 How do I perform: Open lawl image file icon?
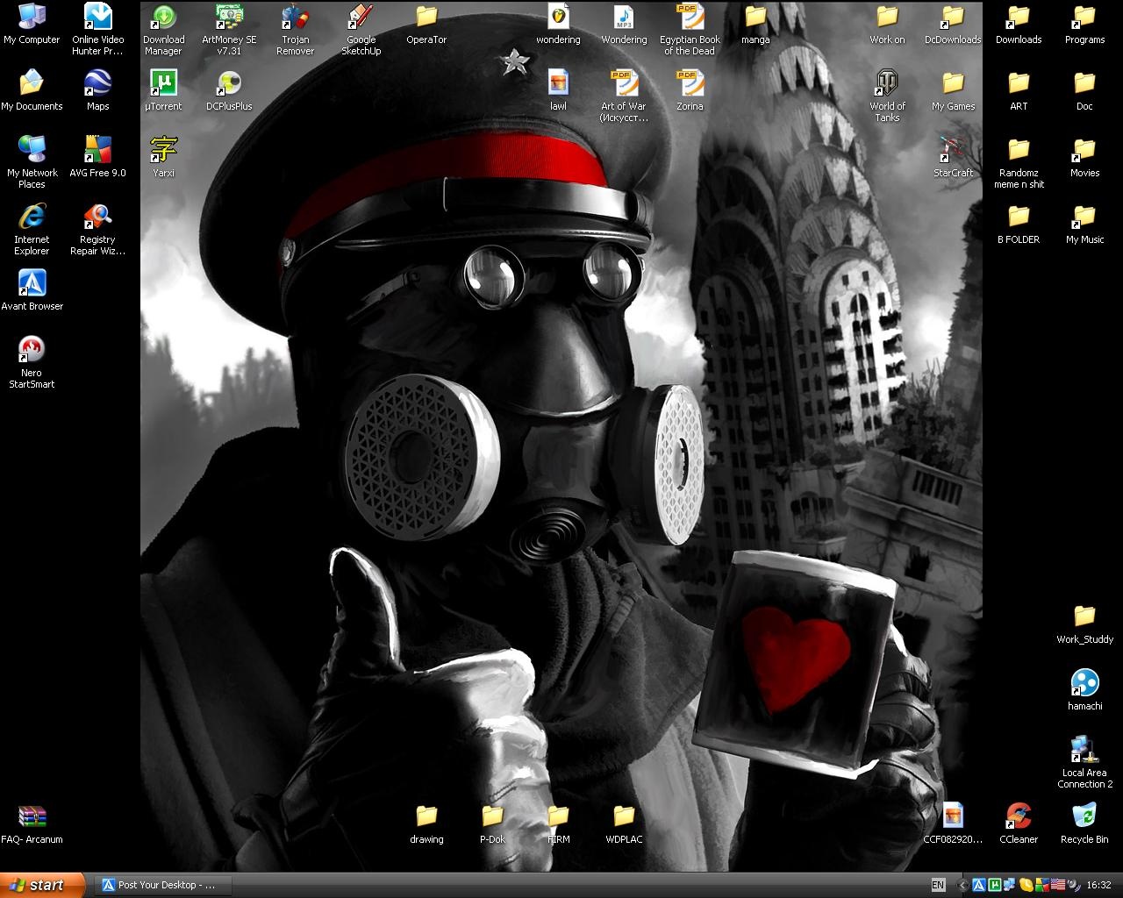coord(558,91)
